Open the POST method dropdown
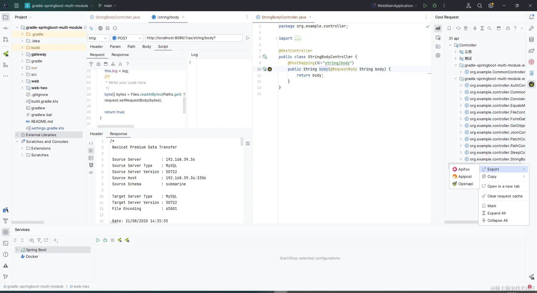The image size is (537, 293). pos(127,38)
